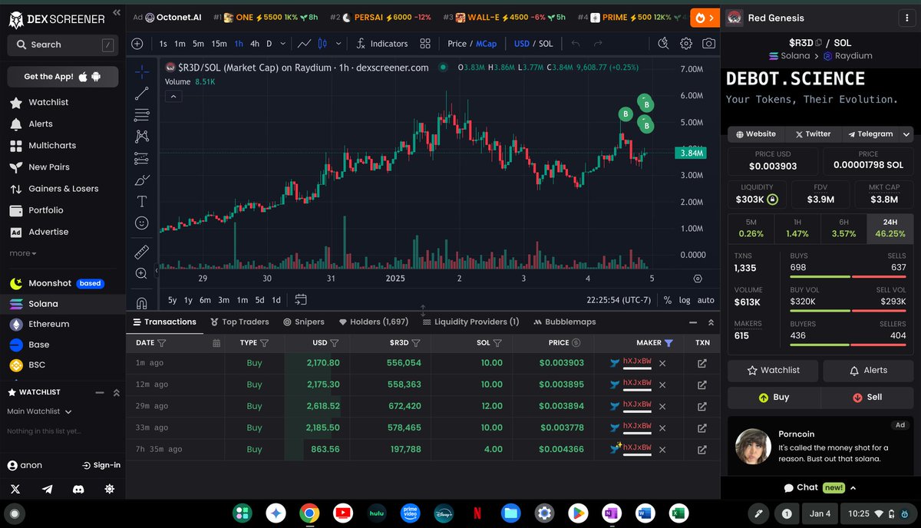Toggle percent scale on the chart
The width and height of the screenshot is (921, 528).
[x=668, y=300]
